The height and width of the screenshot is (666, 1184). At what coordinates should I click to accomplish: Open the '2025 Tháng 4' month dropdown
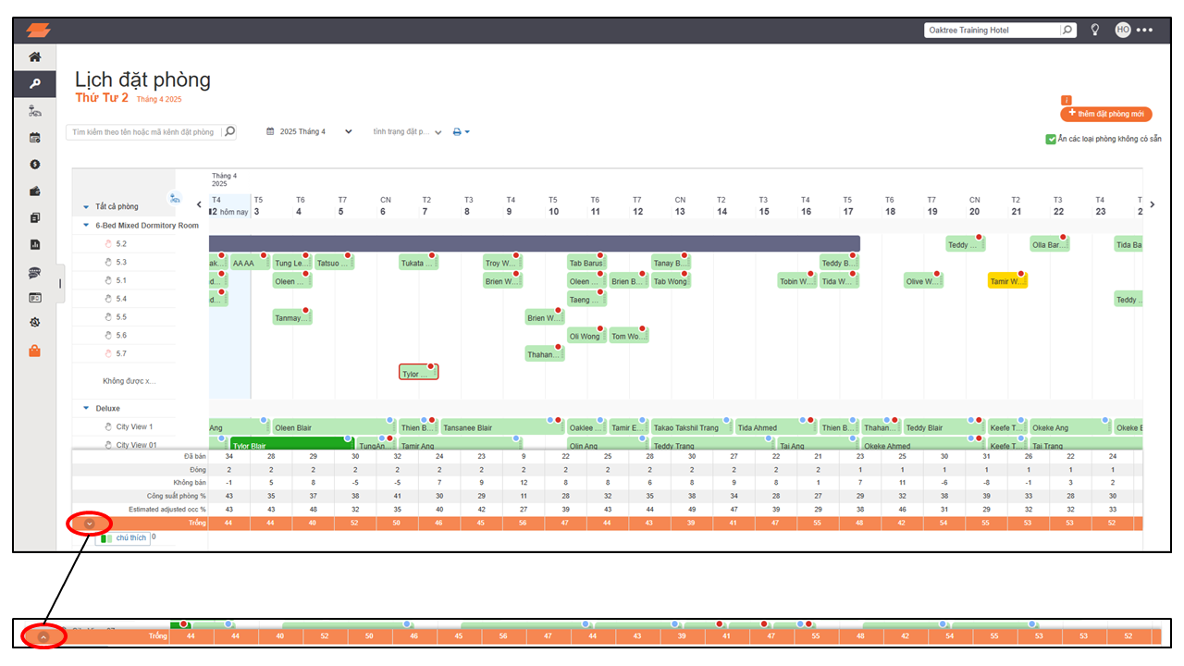309,131
